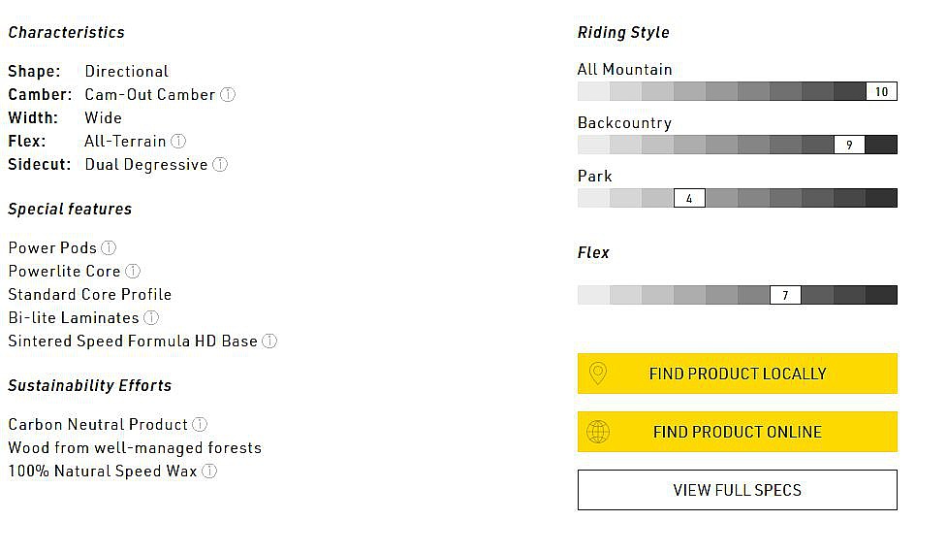Click info icon beside Powerlite Core

click(x=133, y=272)
